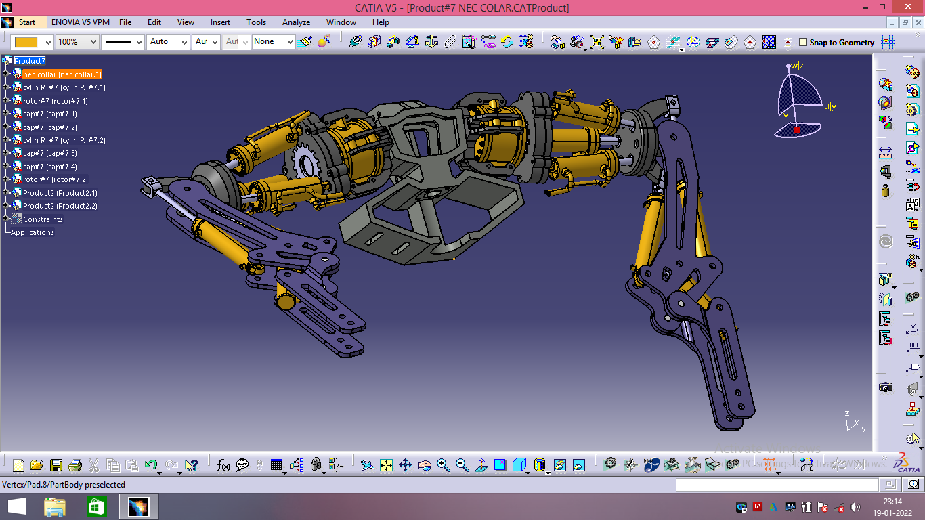The height and width of the screenshot is (520, 925).
Task: Click the 3D grid icon next to Snap to Geometry
Action: (888, 42)
